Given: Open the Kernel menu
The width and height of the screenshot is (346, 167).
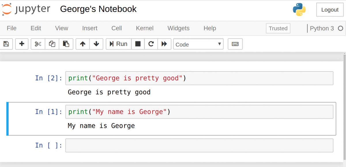Looking at the screenshot, I should coord(144,28).
